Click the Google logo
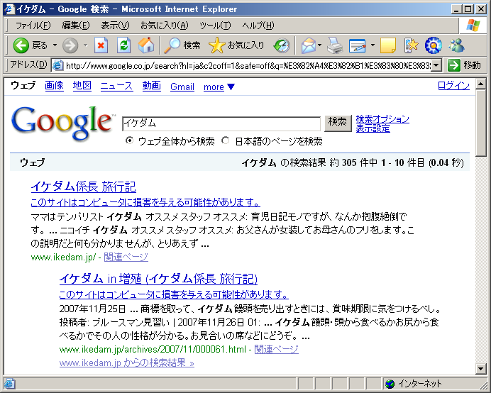 pos(62,123)
